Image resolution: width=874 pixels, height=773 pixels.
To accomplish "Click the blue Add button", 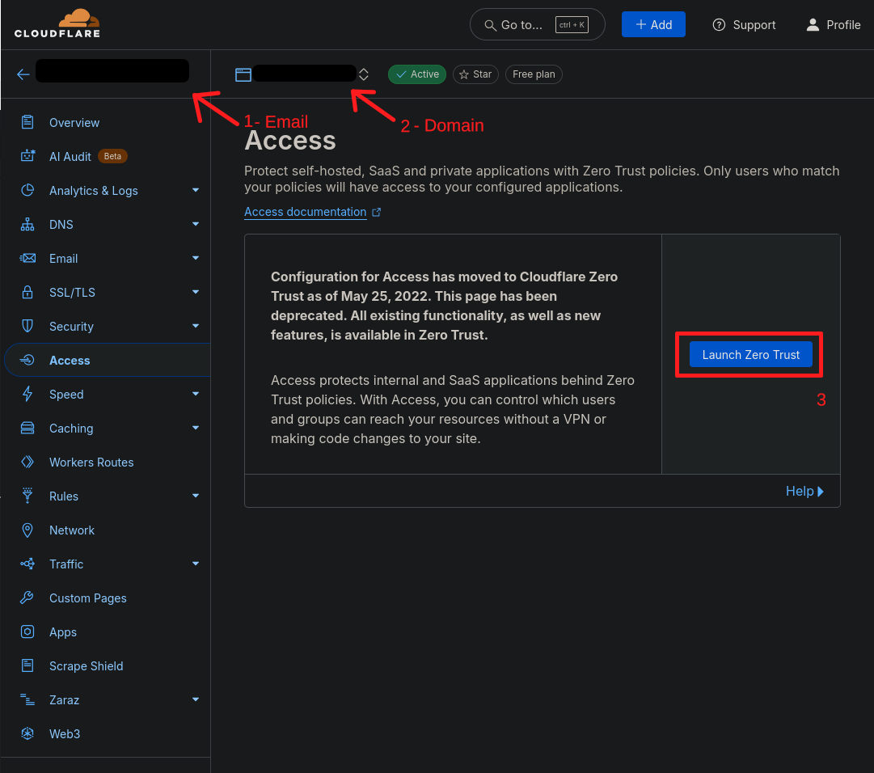I will pyautogui.click(x=653, y=24).
